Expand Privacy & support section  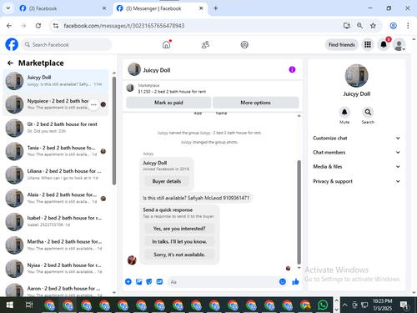coord(356,181)
